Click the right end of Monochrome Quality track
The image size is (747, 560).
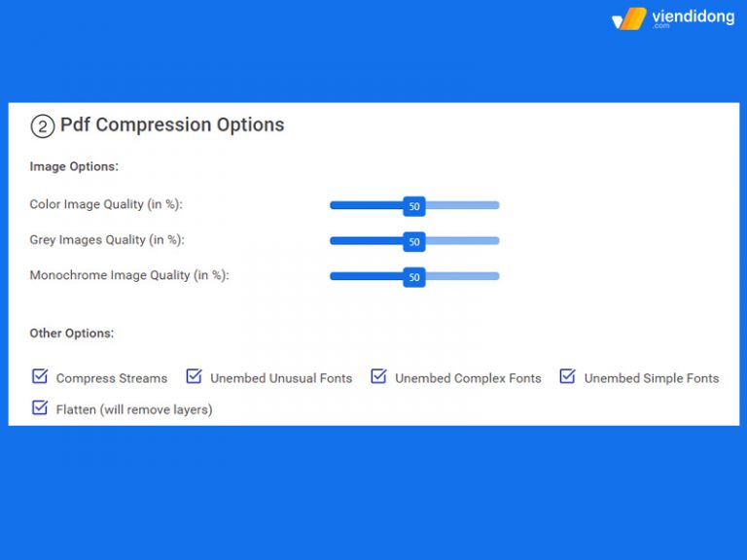pos(495,276)
